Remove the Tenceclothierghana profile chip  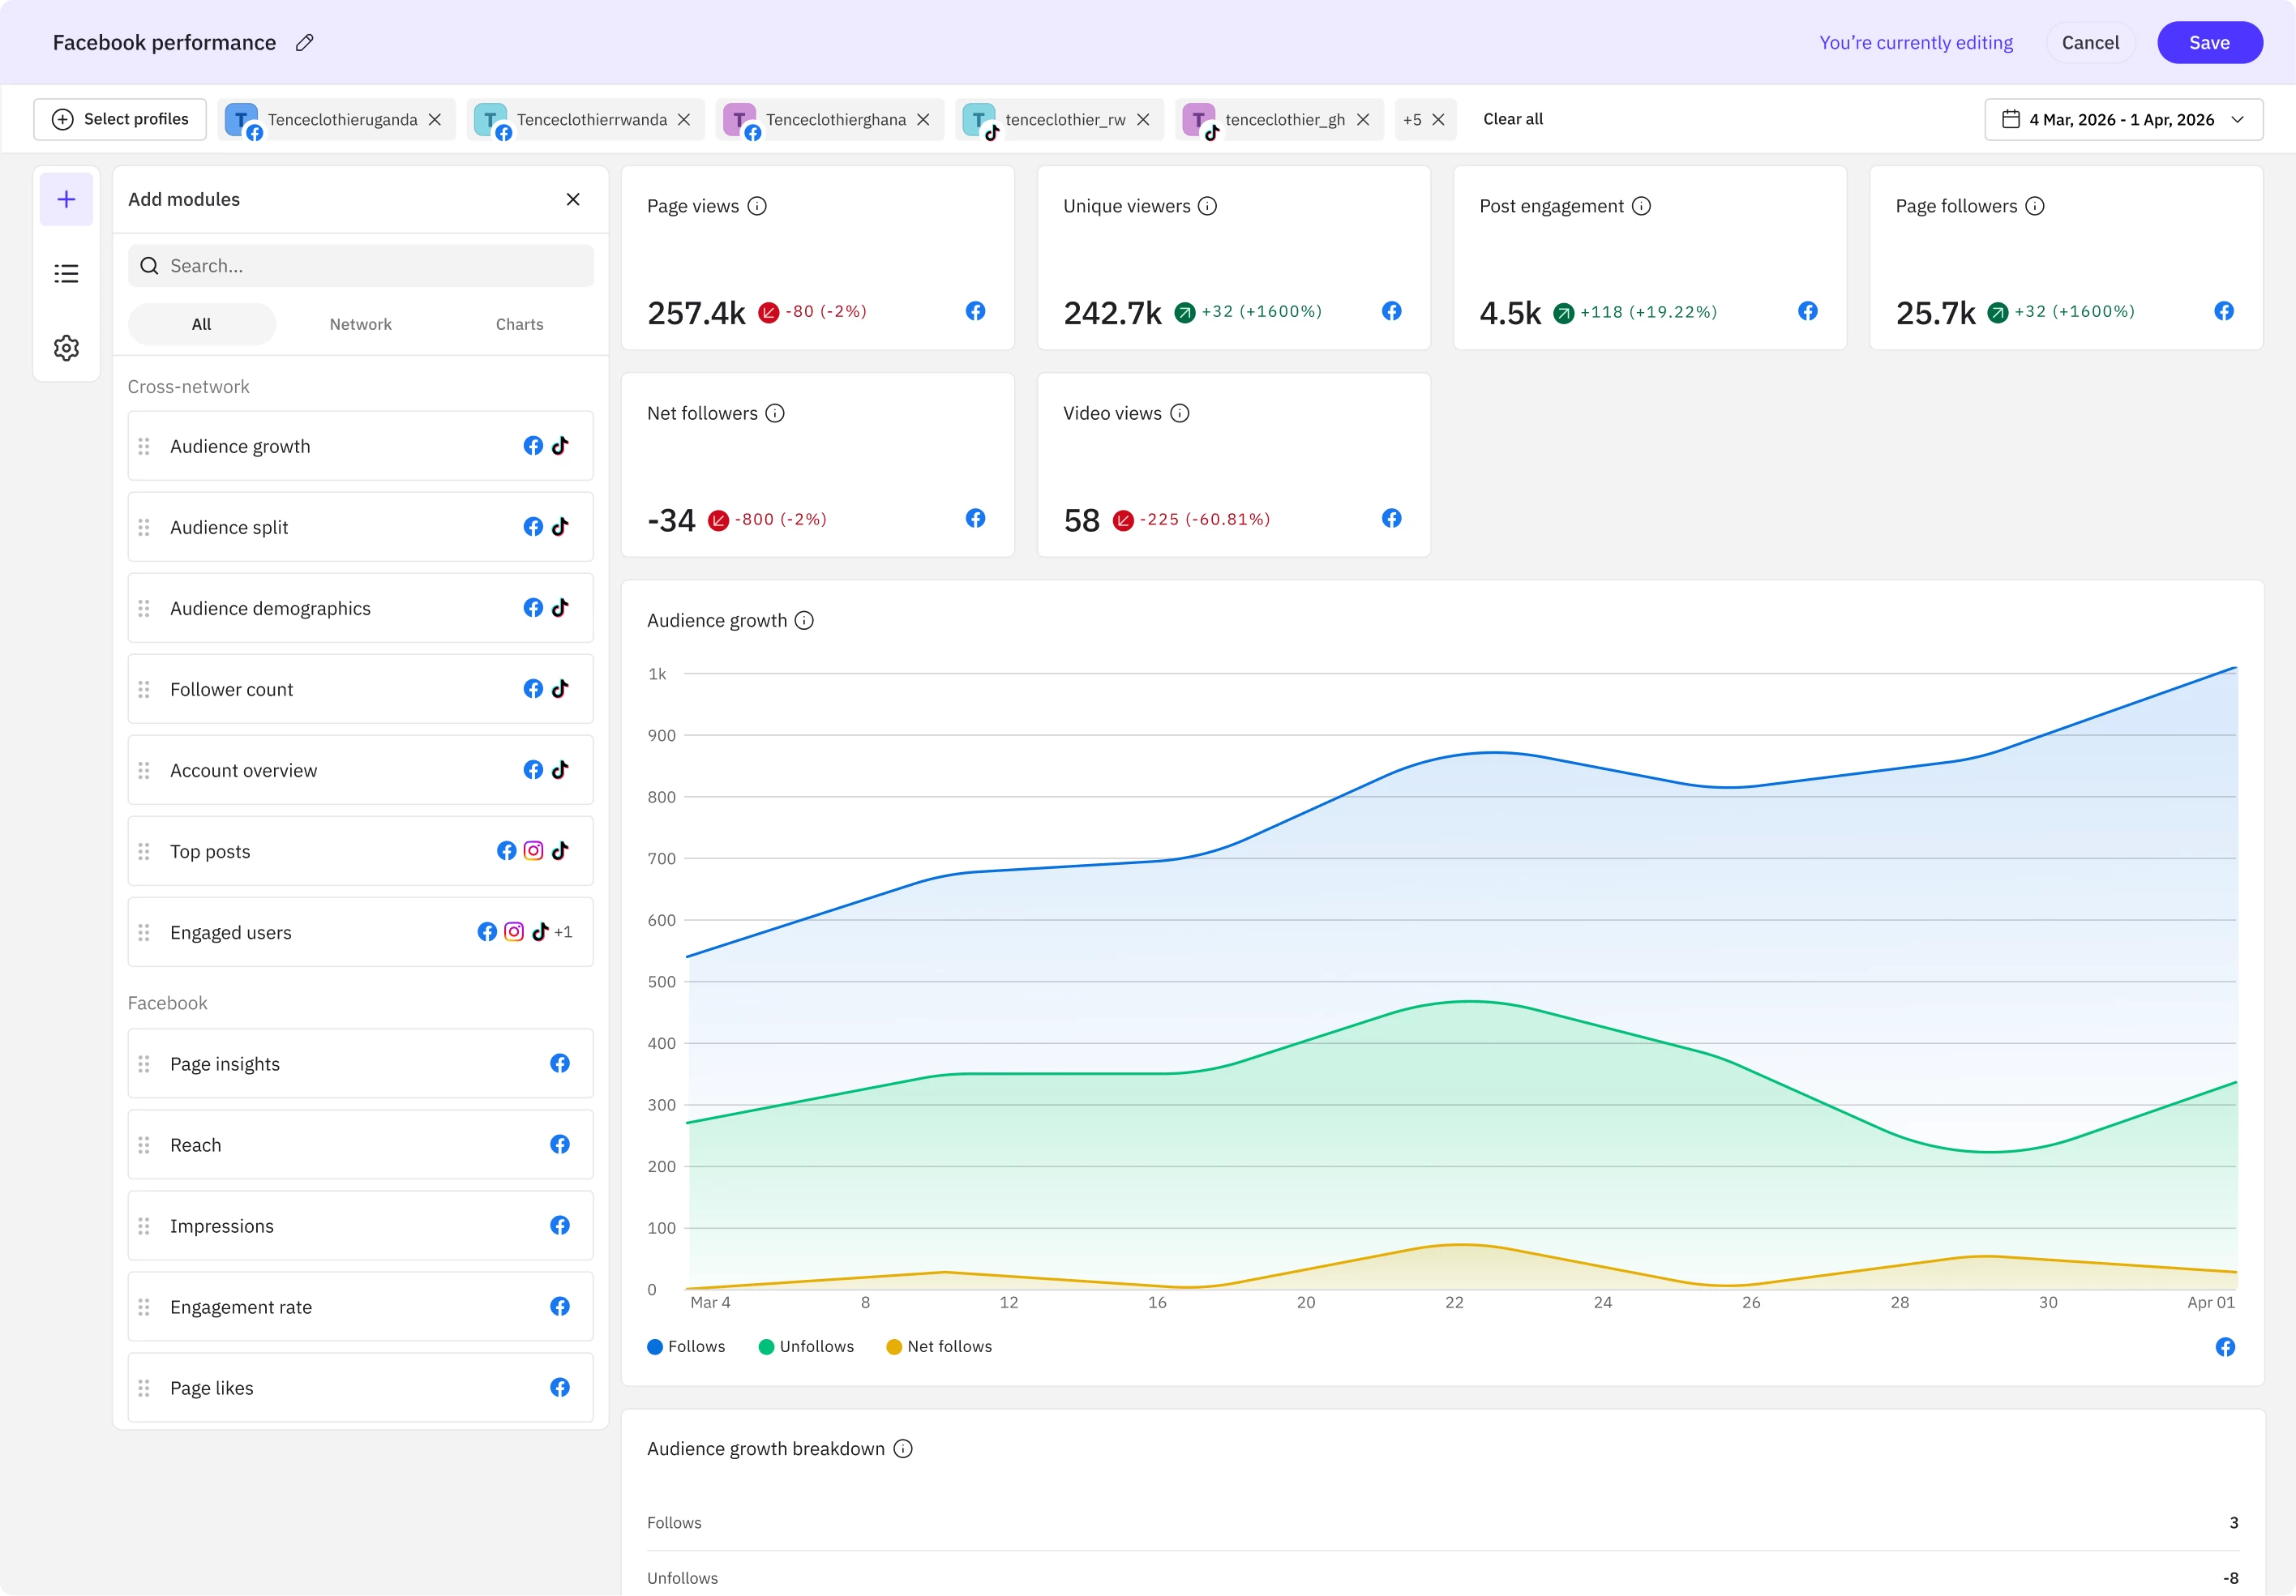coord(923,119)
